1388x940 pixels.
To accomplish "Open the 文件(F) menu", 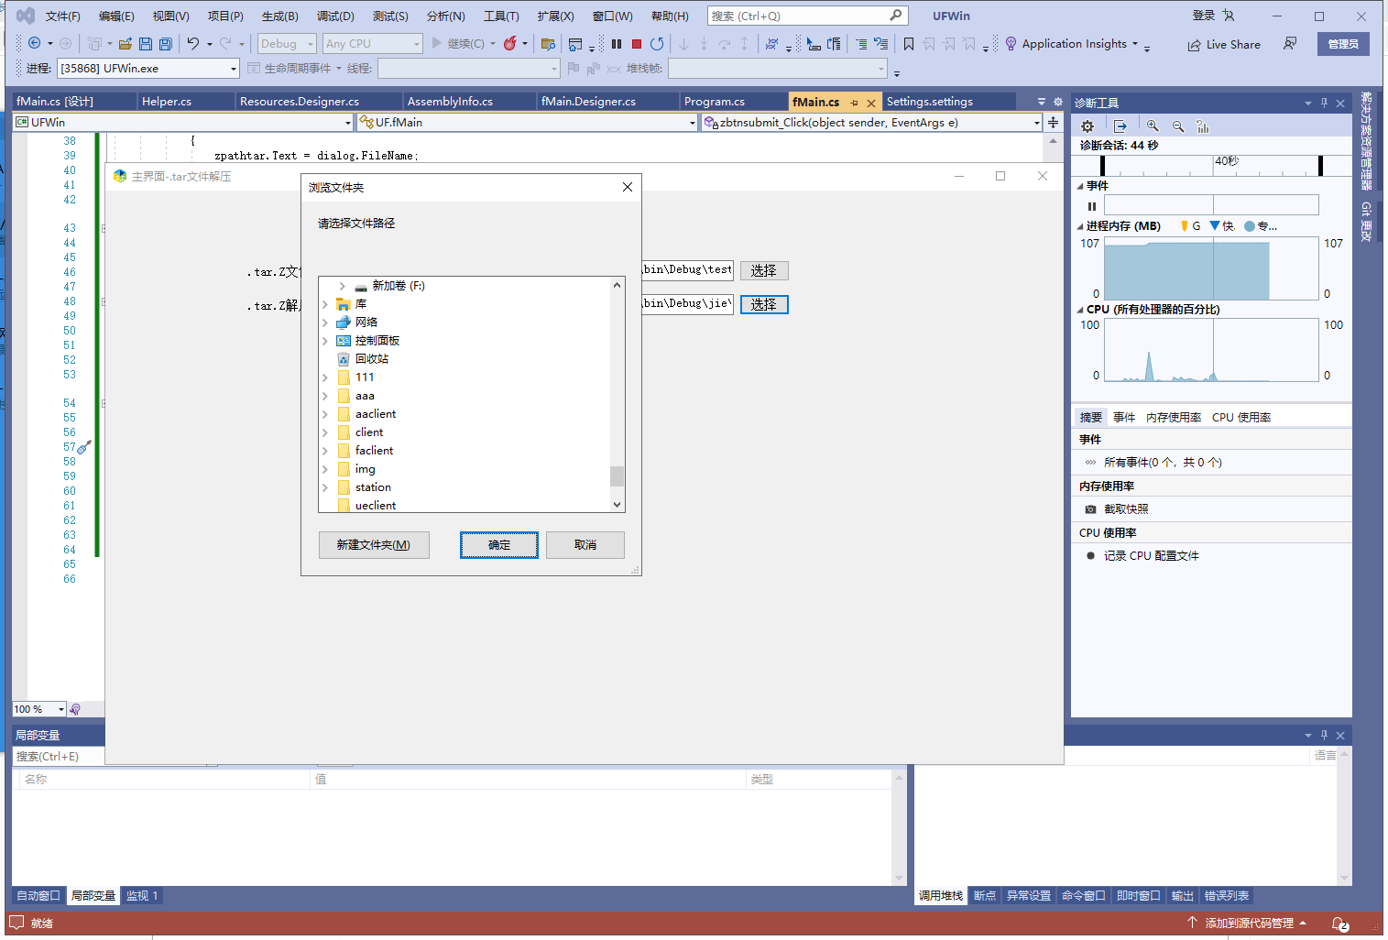I will tap(62, 16).
